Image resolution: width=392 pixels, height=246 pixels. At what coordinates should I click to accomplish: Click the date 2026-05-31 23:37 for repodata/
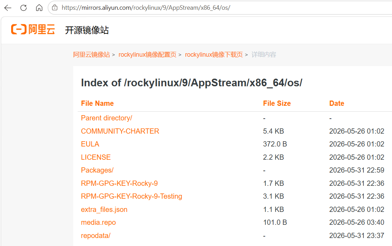(x=357, y=236)
